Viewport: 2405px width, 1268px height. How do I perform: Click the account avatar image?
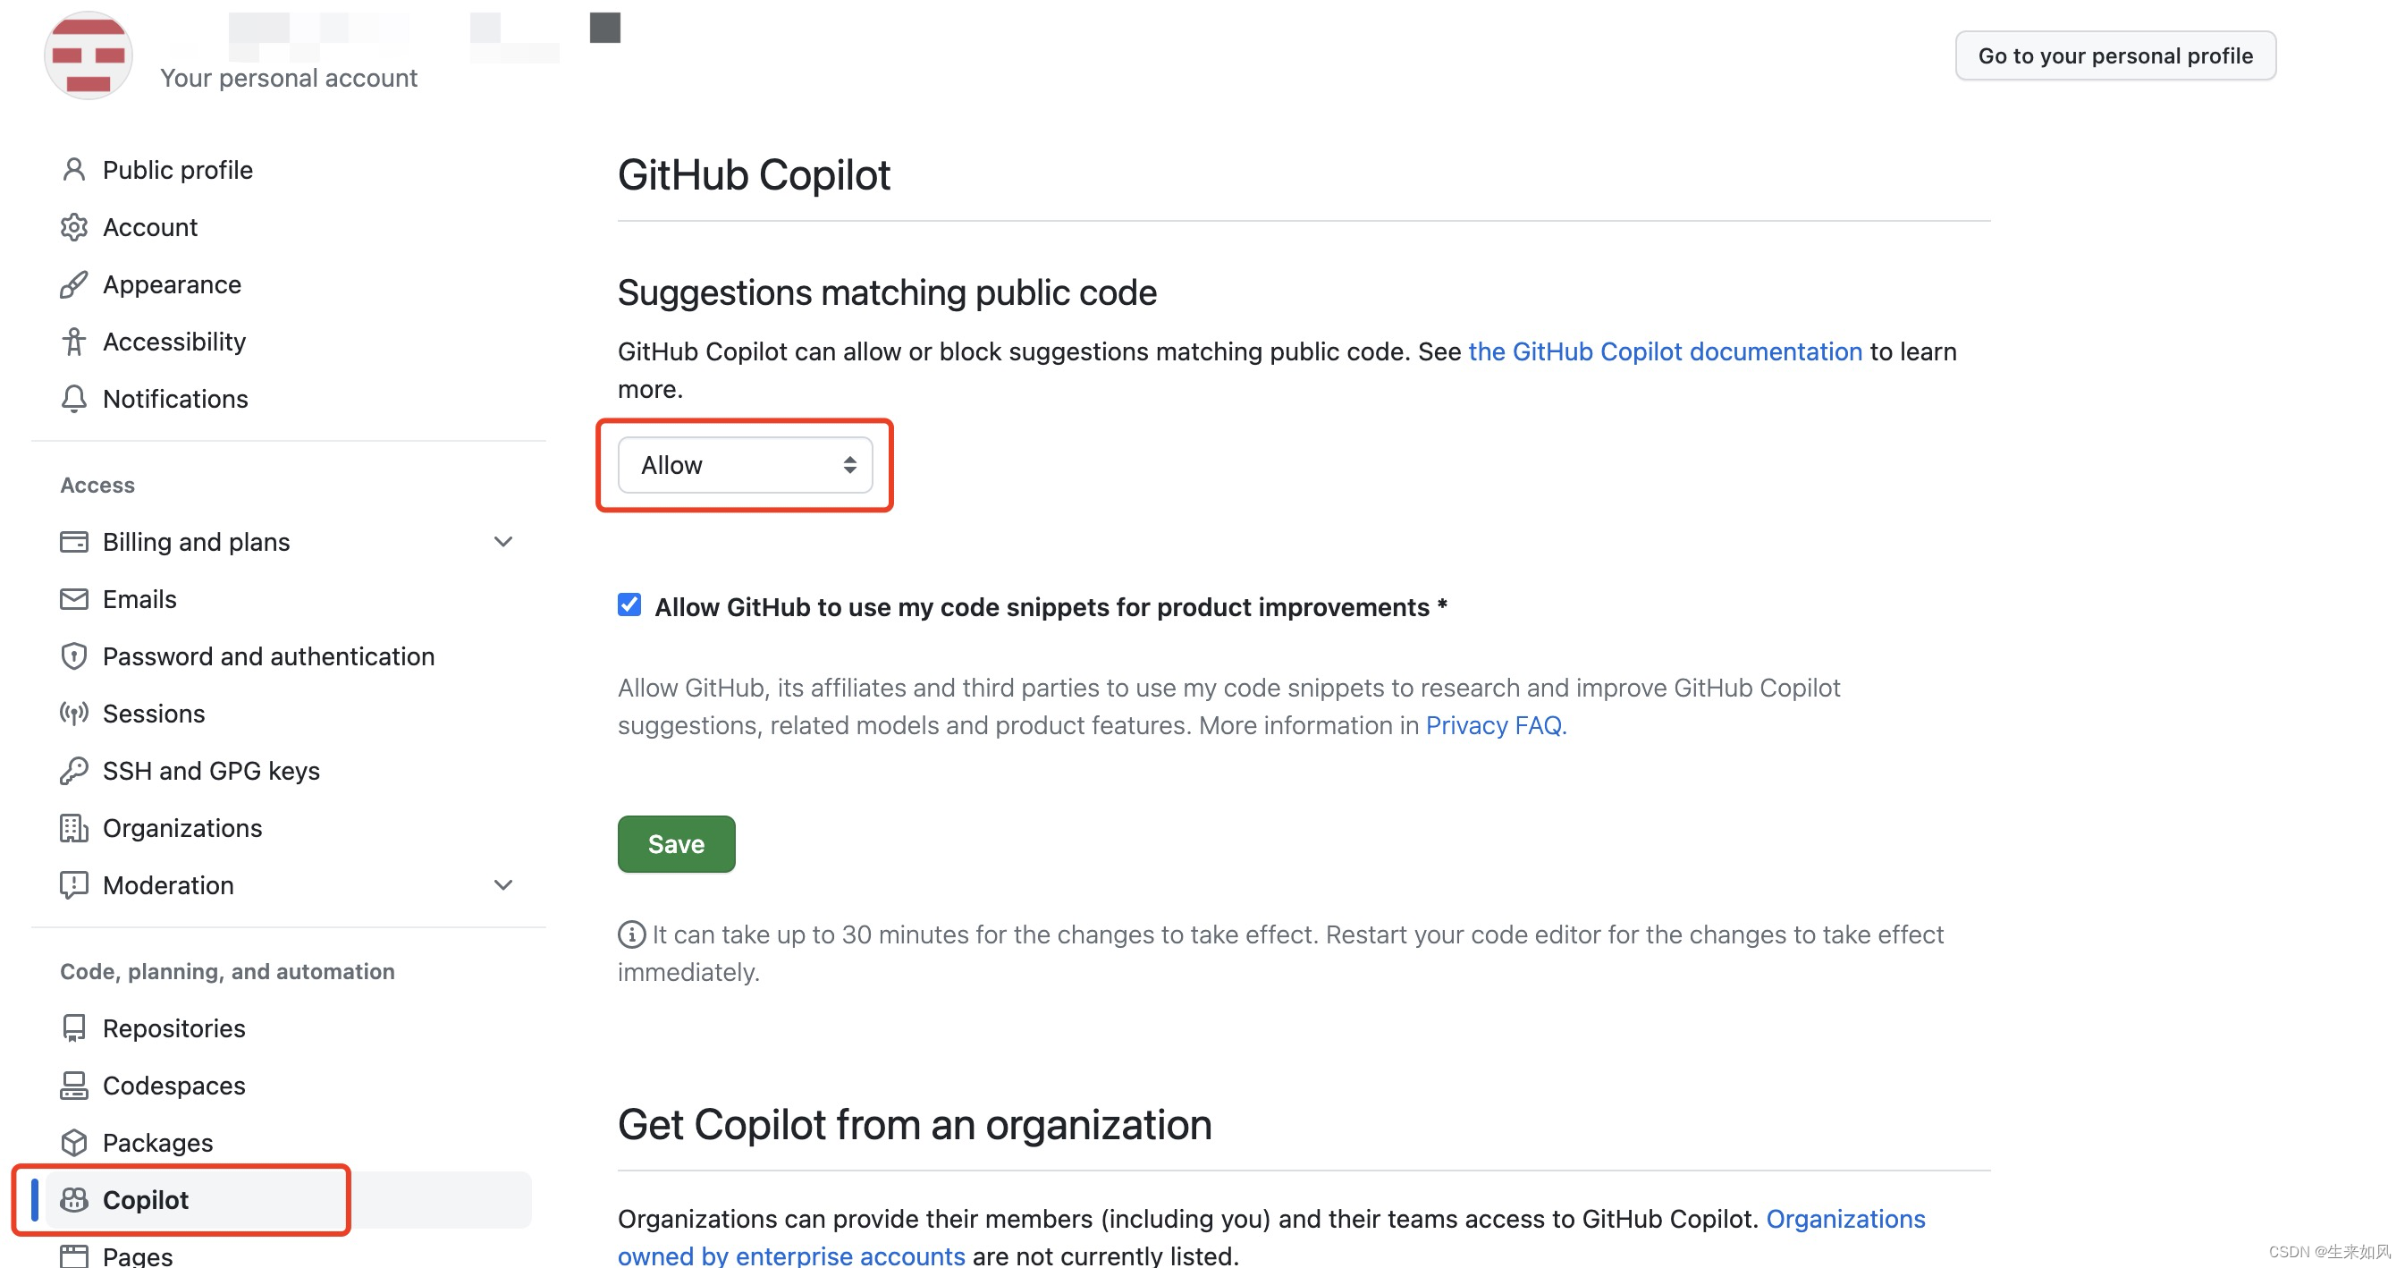(x=89, y=56)
